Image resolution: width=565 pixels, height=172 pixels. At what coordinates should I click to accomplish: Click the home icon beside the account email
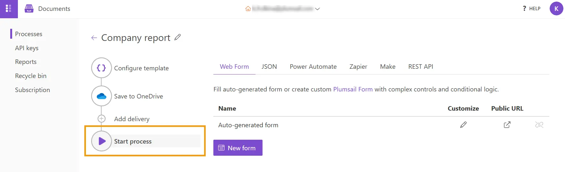click(248, 9)
